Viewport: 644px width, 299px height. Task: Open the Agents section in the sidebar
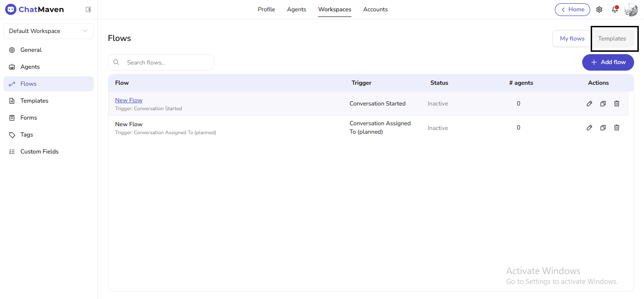pos(31,66)
